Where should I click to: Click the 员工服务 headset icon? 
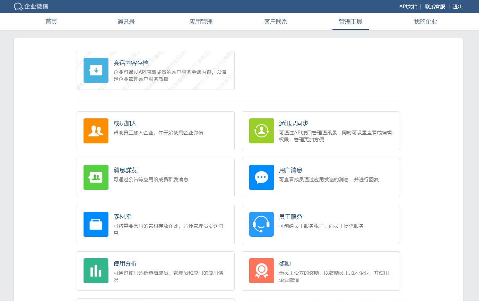pyautogui.click(x=262, y=224)
